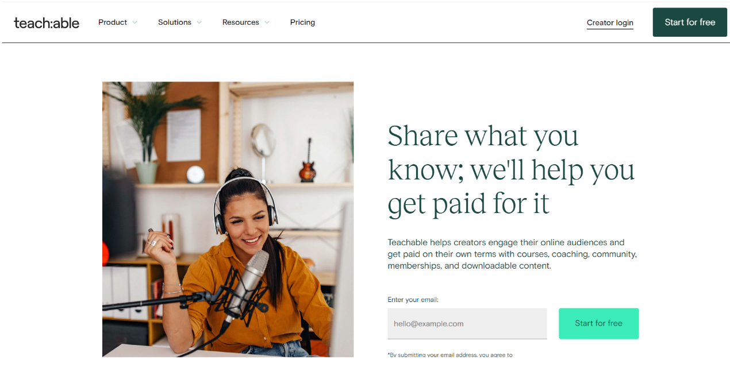Open the Resources menu
Screen dimensions: 730x372
tap(241, 22)
